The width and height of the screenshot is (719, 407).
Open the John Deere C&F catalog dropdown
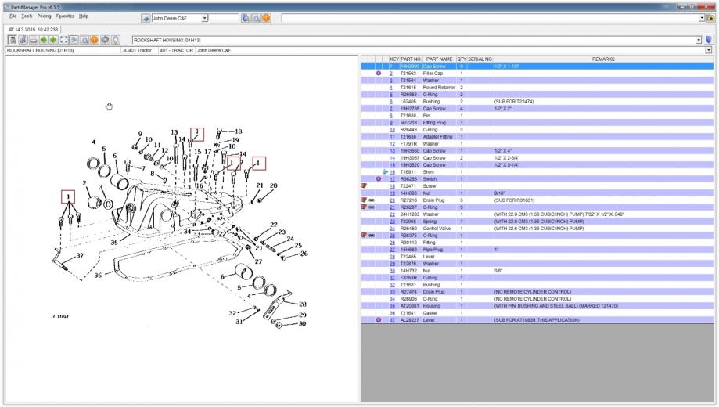coord(205,17)
